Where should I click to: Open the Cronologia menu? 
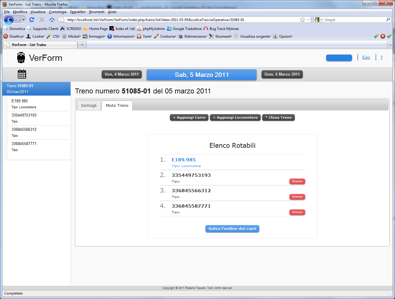pyautogui.click(x=58, y=12)
